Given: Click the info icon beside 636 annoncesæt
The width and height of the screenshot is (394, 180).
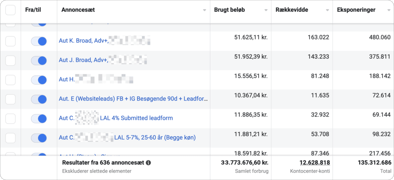Looking at the screenshot, I should pos(149,163).
